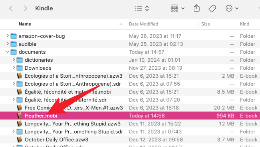Open the list view switcher
The width and height of the screenshot is (260, 147).
(x=142, y=8)
